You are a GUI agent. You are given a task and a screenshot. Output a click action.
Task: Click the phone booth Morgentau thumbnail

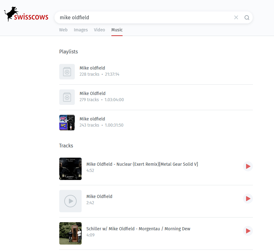[x=70, y=233]
